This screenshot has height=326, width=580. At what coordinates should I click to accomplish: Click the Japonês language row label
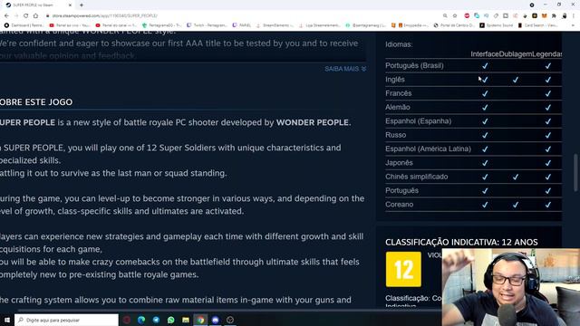[399, 163]
